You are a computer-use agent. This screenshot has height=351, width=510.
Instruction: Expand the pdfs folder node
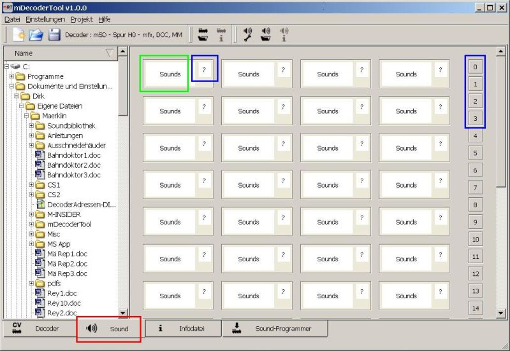(x=31, y=283)
